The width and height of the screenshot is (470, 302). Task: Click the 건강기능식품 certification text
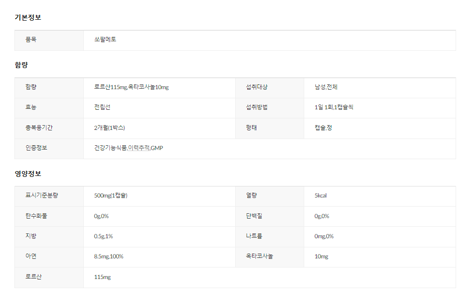110,148
